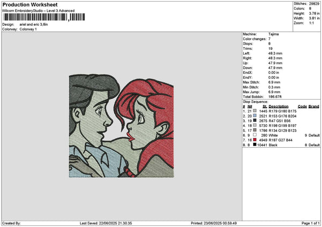The height and width of the screenshot is (227, 322).
Task: Select the White thread color swatch
Action: click(255, 135)
